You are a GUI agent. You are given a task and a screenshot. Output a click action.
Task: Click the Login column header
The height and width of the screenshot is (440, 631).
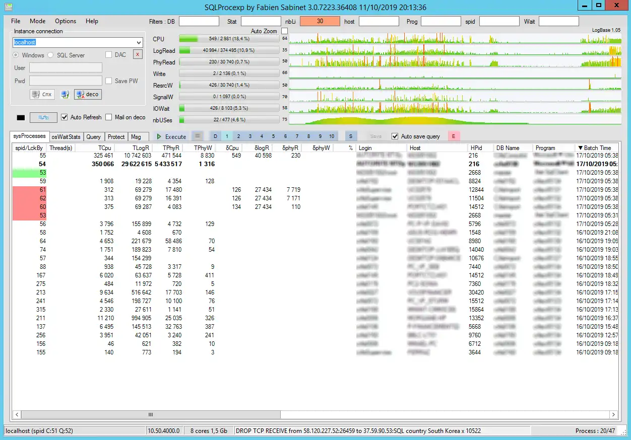pos(382,148)
